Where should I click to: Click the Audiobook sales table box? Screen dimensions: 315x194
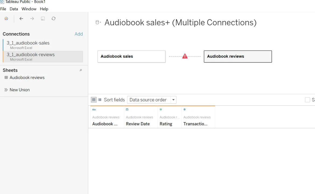pos(131,56)
